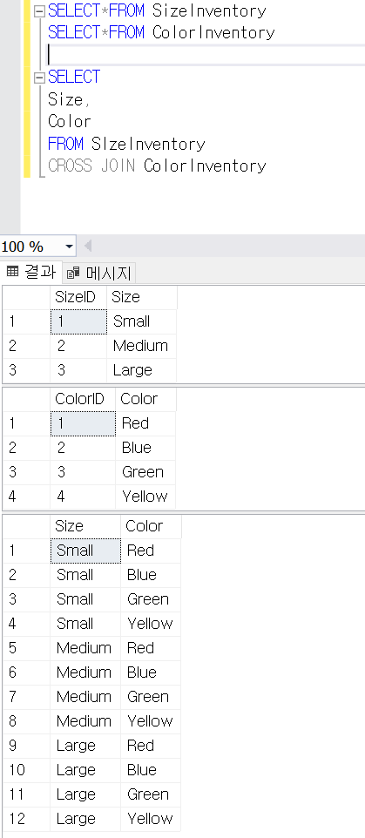
Task: Click the CROSS JOIN ColorInventory line
Action: click(x=157, y=166)
